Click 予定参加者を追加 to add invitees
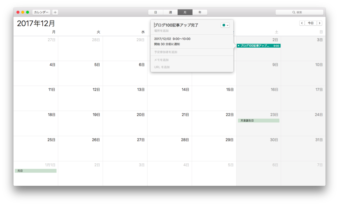 click(166, 52)
